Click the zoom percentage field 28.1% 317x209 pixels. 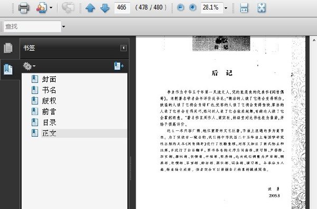212,8
